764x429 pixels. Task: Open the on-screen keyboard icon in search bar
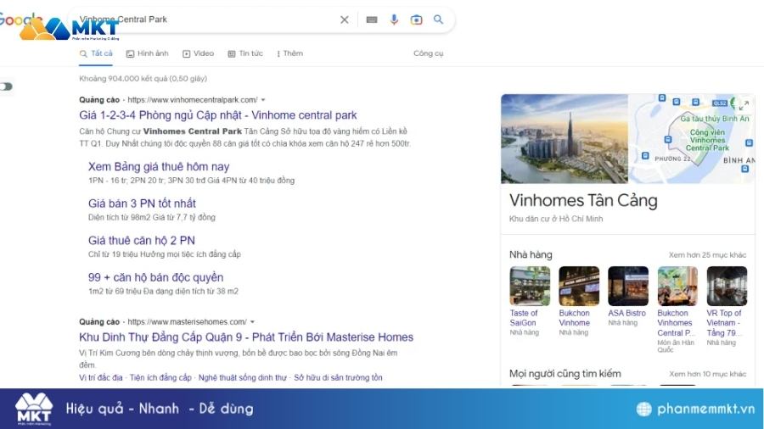coord(371,19)
